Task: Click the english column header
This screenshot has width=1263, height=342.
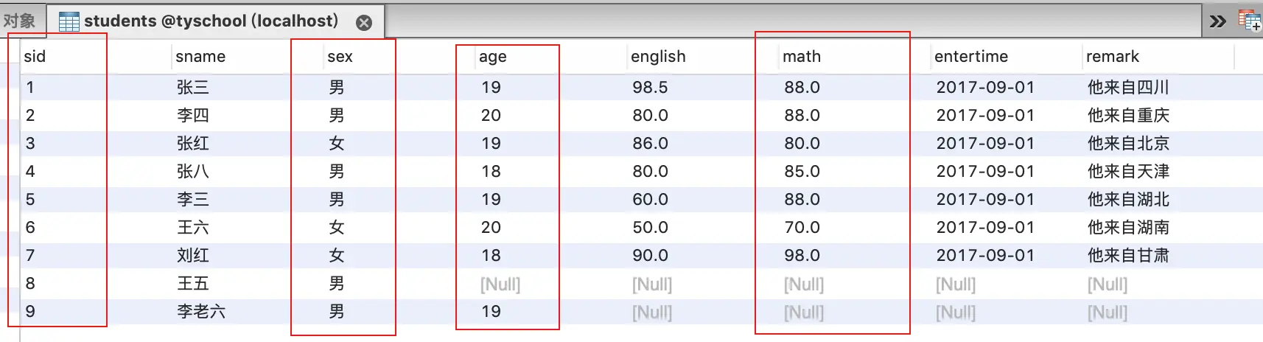Action: coord(658,57)
